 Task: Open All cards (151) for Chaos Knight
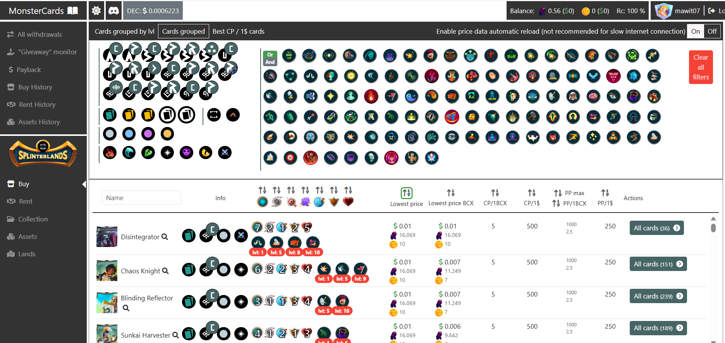[x=658, y=264]
